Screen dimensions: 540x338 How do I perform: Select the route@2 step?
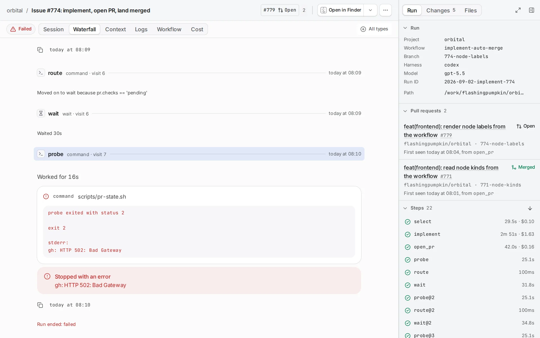click(469, 310)
